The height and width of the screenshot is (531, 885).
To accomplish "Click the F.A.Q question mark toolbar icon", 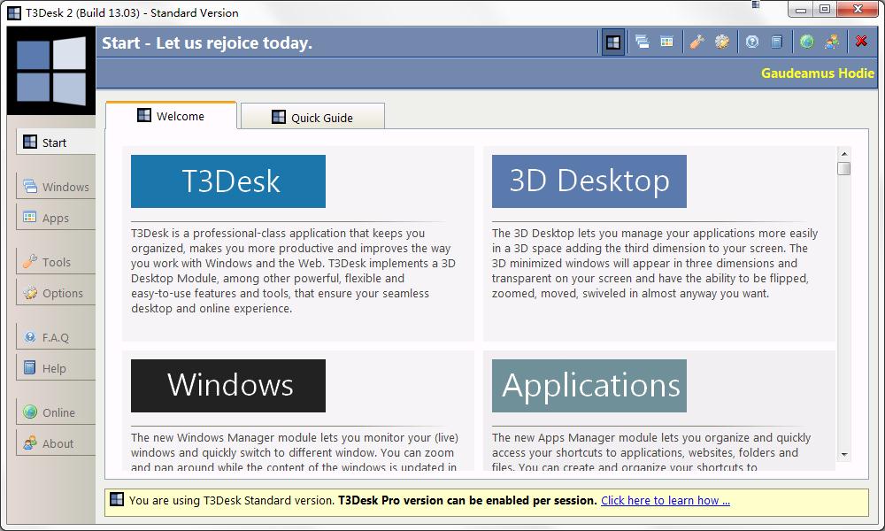I will [x=752, y=42].
